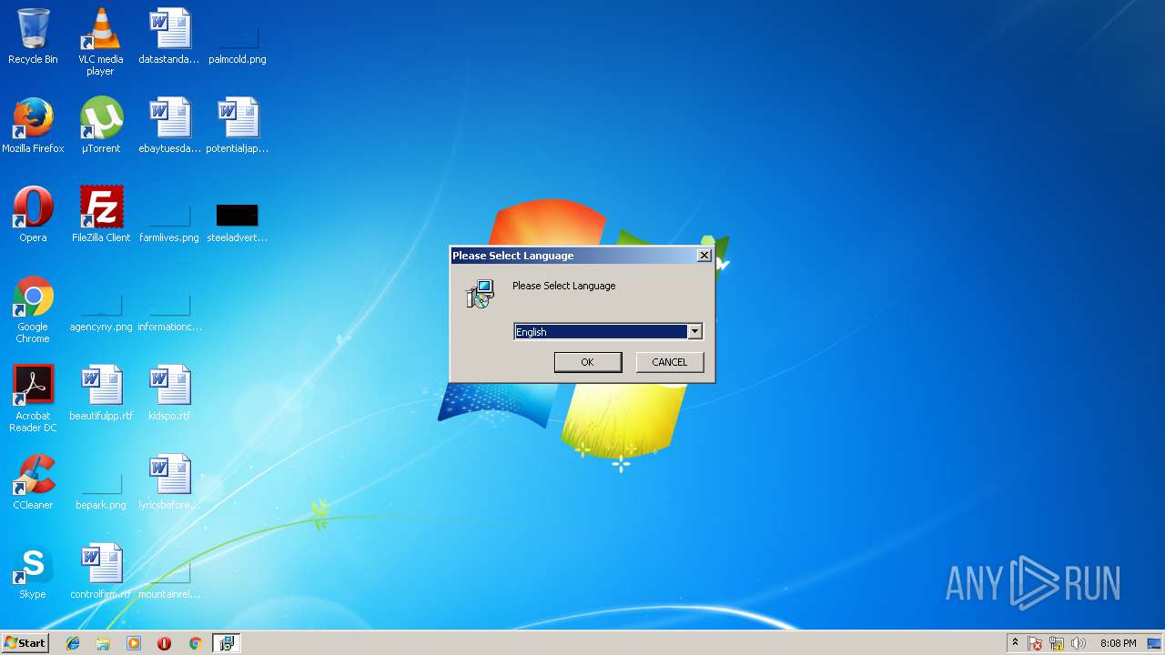Image resolution: width=1165 pixels, height=655 pixels.
Task: Select the lyricsbefore... Word document
Action: pyautogui.click(x=169, y=482)
